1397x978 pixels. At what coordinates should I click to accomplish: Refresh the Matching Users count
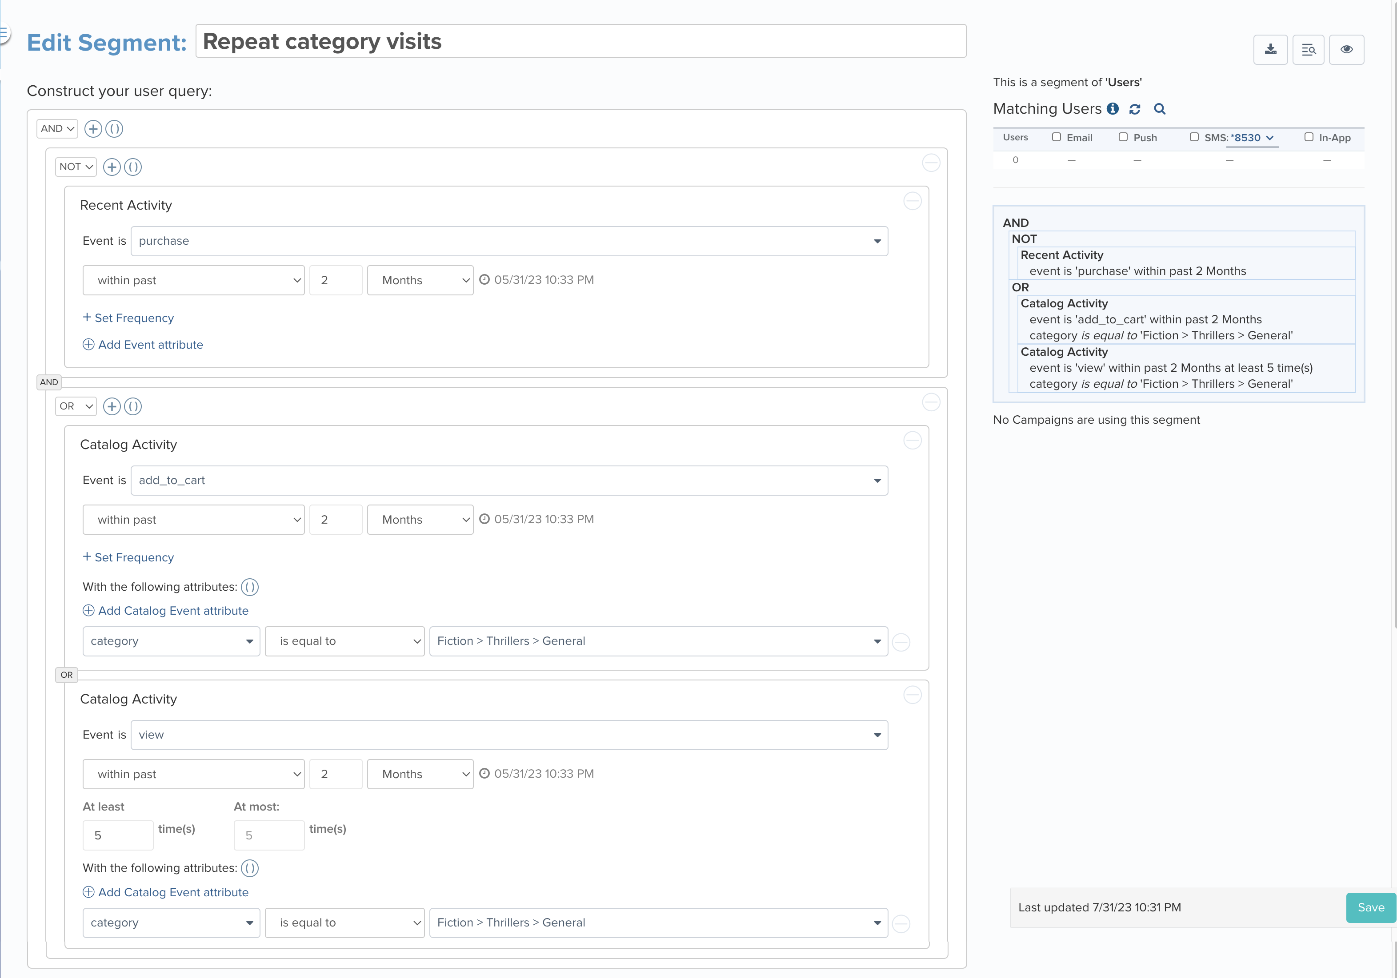(1135, 109)
